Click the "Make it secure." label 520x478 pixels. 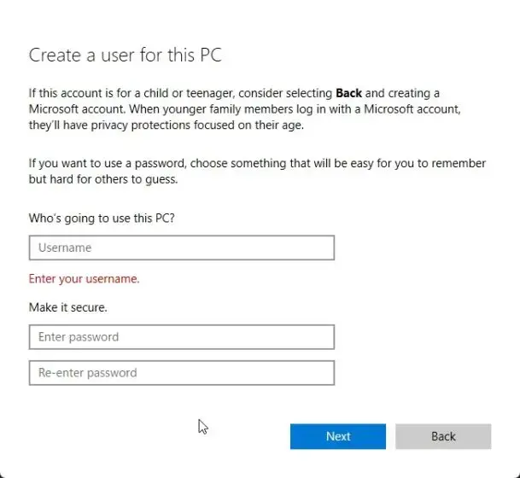pyautogui.click(x=68, y=307)
